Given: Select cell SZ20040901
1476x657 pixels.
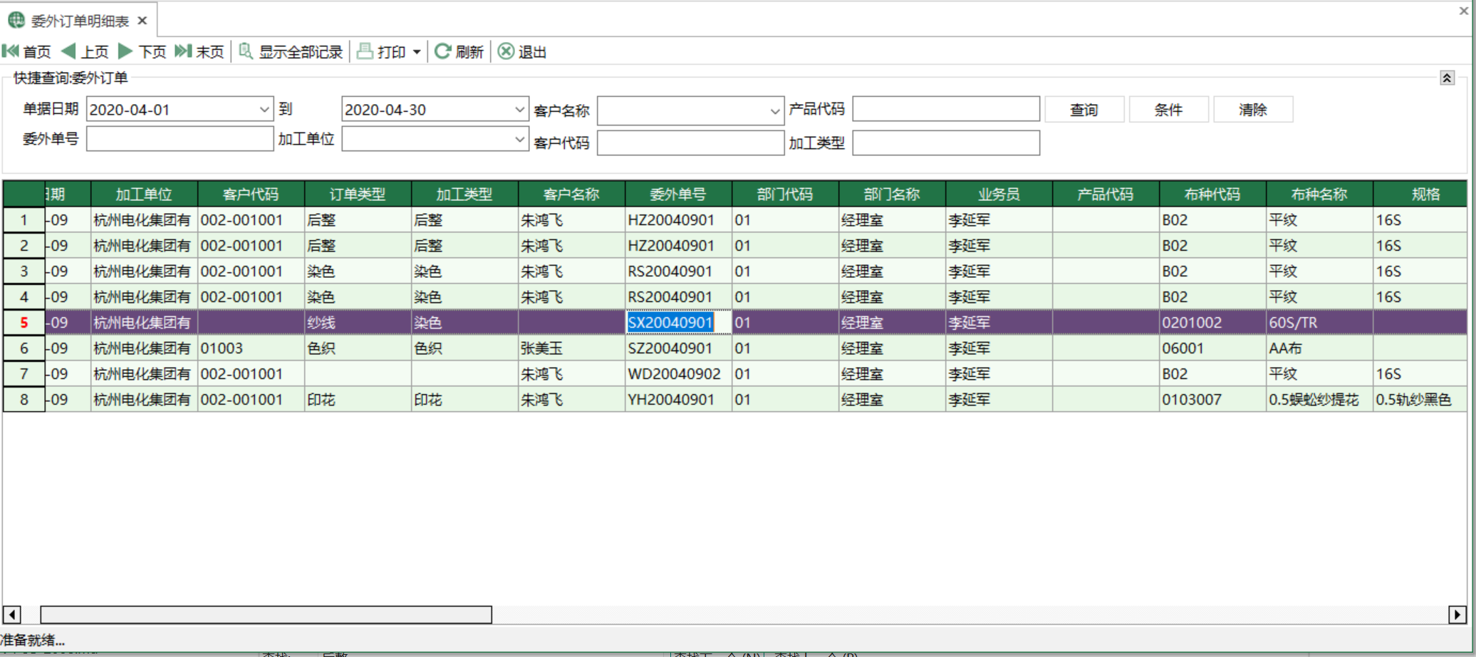Looking at the screenshot, I should click(678, 348).
